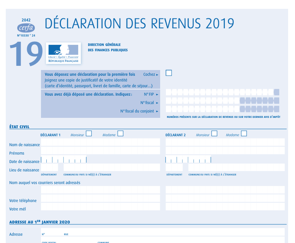
Task: Click the 'Adresse' label
Action: (x=16, y=234)
